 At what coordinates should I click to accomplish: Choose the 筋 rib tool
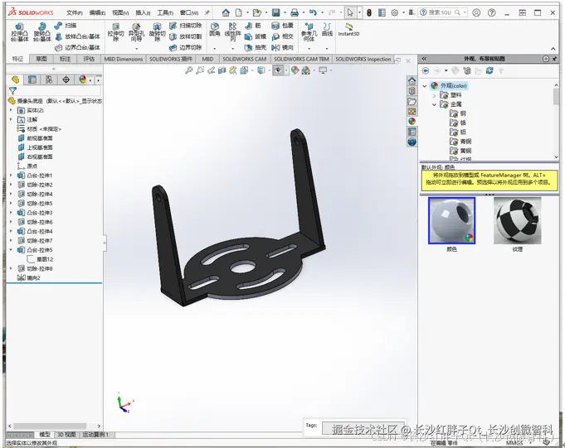pyautogui.click(x=252, y=26)
